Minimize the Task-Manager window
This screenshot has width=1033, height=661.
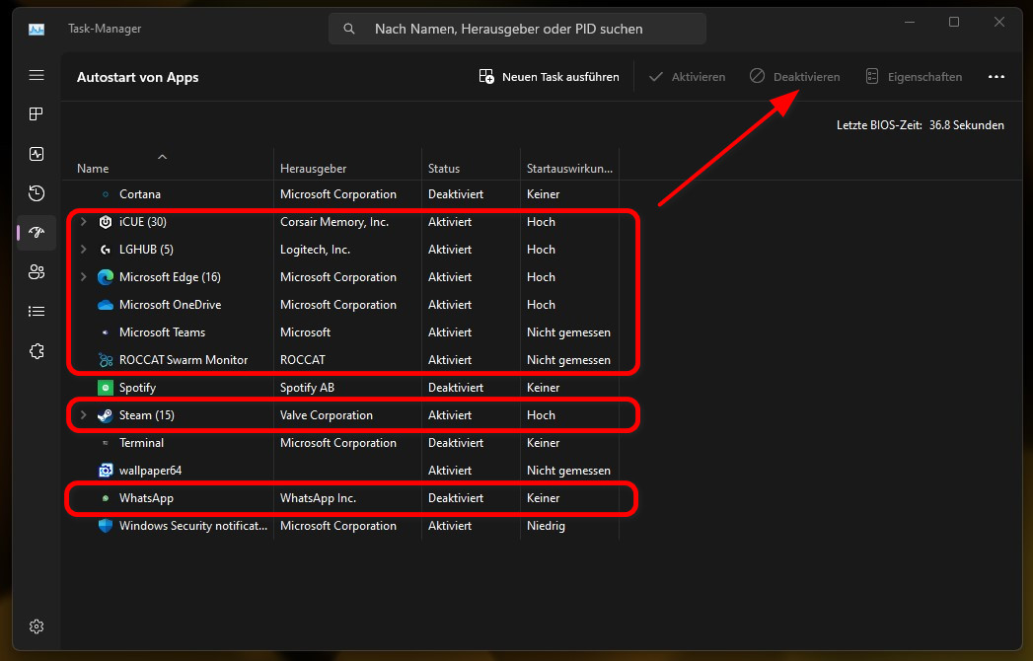pyautogui.click(x=909, y=23)
